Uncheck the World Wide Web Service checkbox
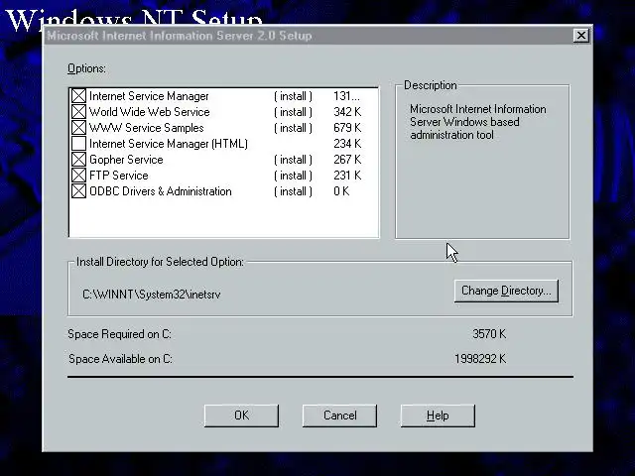 point(78,112)
